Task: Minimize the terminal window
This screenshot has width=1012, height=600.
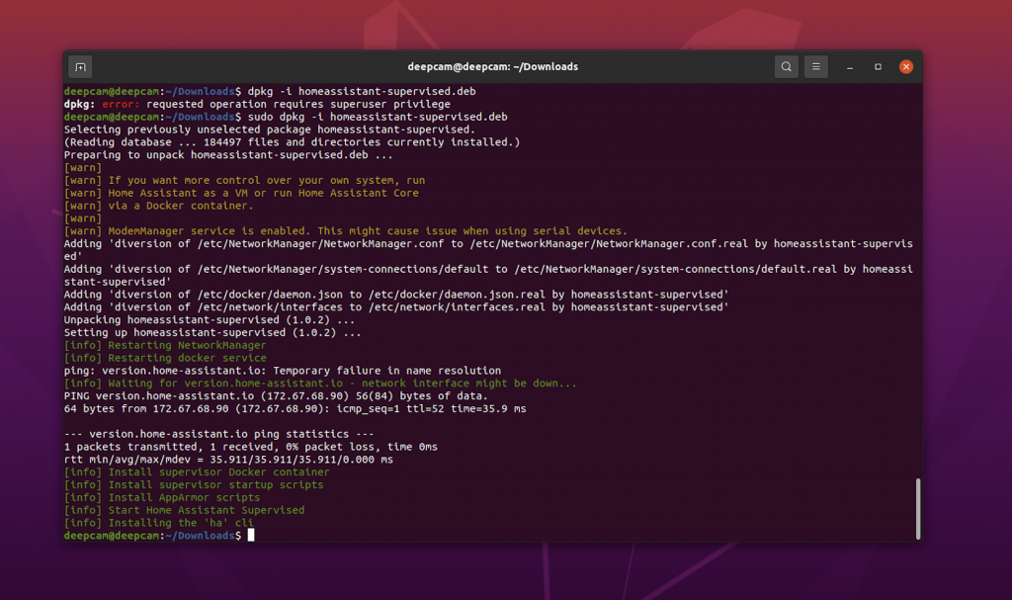Action: tap(850, 67)
